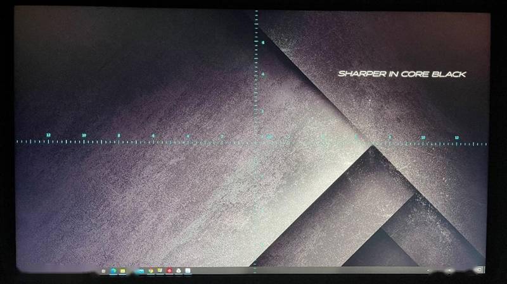Click the Show Desktop strip at taskbar edge
The image size is (507, 284).
tap(484, 269)
